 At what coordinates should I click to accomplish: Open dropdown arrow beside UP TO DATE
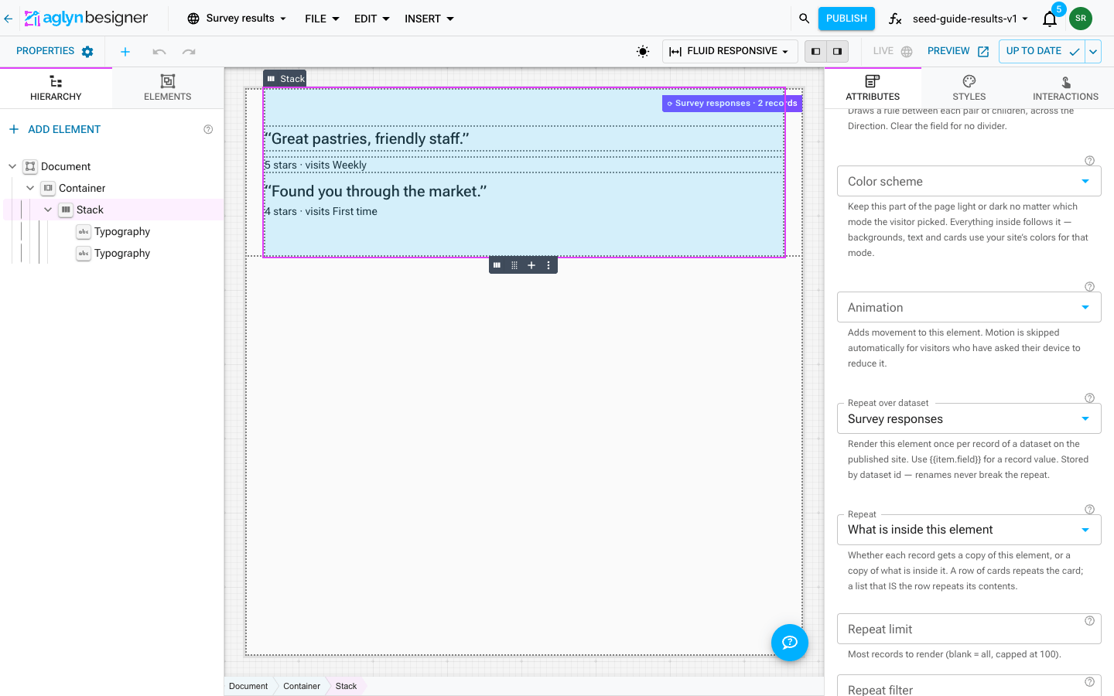pyautogui.click(x=1093, y=52)
